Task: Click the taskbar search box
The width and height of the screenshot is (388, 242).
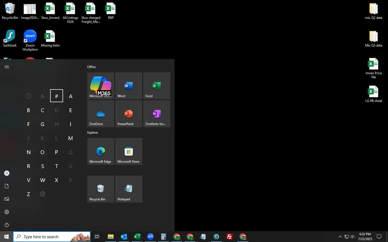Action: tap(52, 237)
